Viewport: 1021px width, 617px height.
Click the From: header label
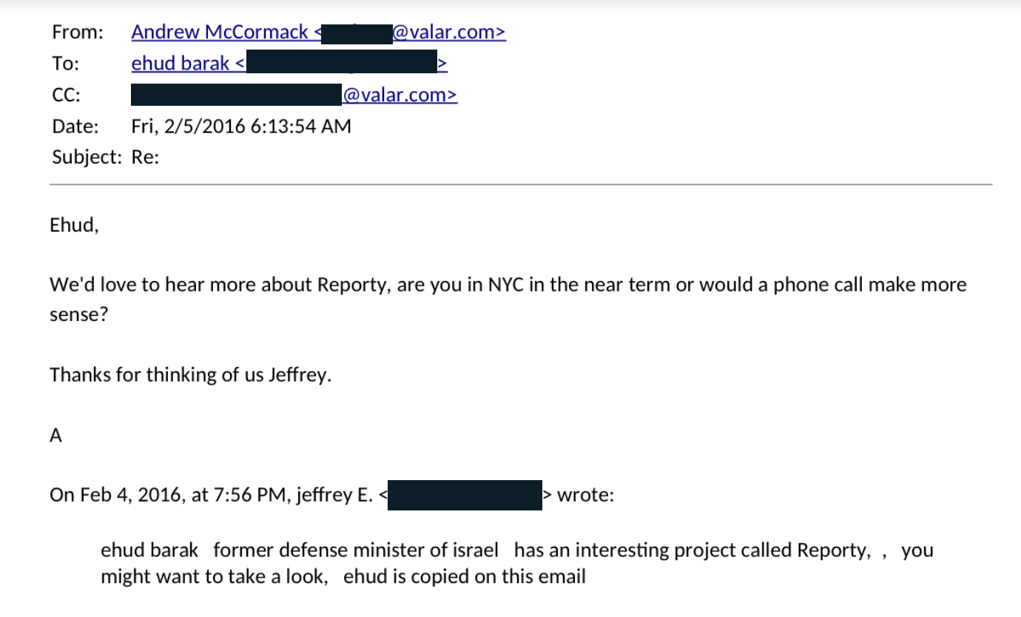pos(78,33)
